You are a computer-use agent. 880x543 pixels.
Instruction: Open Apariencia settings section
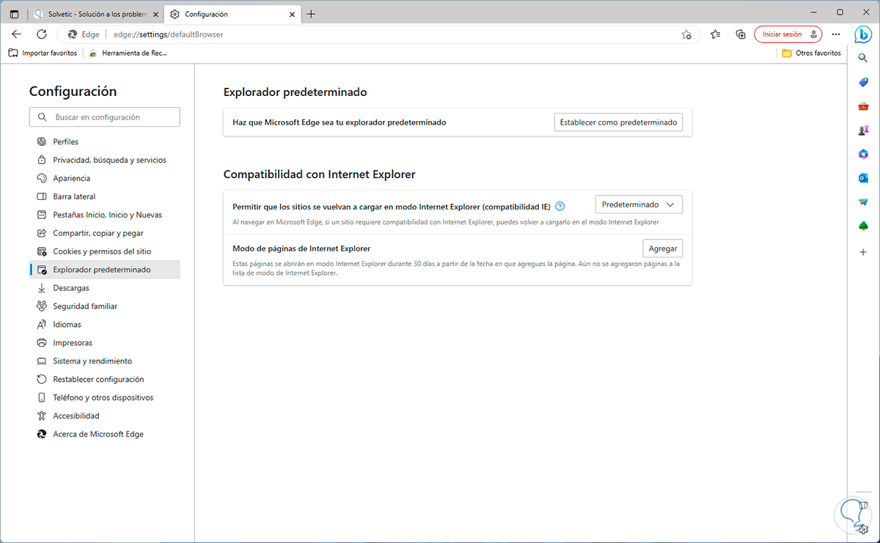coord(104,178)
